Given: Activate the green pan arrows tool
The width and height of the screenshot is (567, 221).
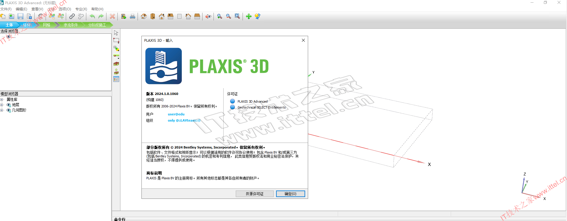Looking at the screenshot, I should tap(249, 16).
